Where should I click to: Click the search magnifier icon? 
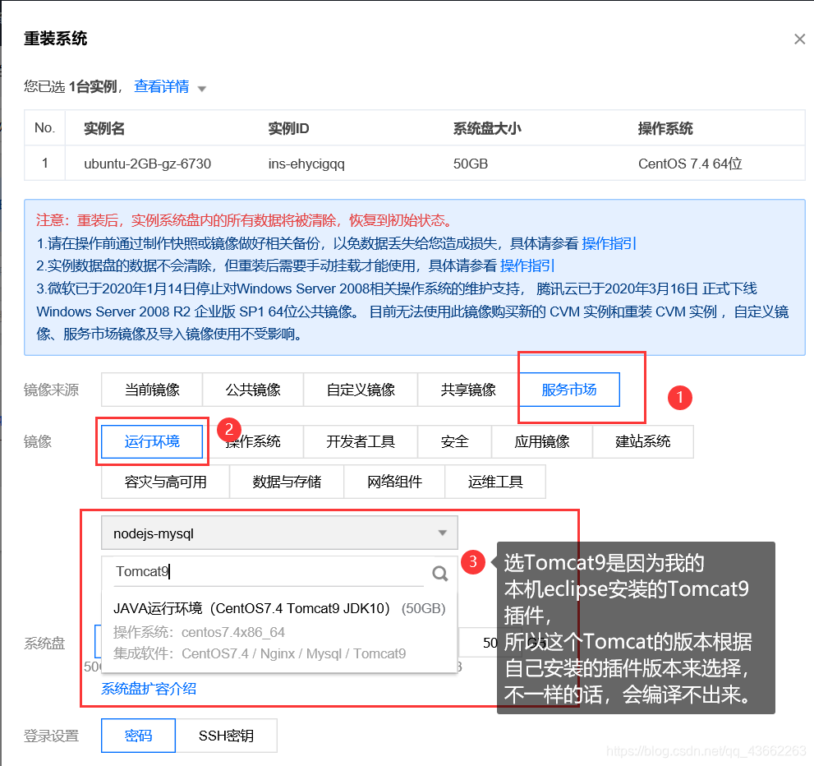440,574
